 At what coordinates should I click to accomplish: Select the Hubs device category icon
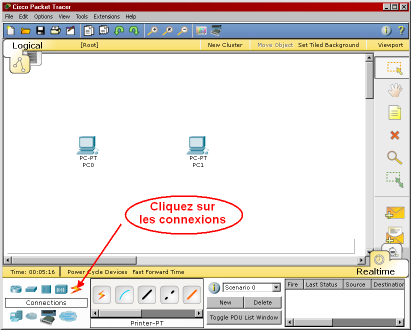click(46, 289)
